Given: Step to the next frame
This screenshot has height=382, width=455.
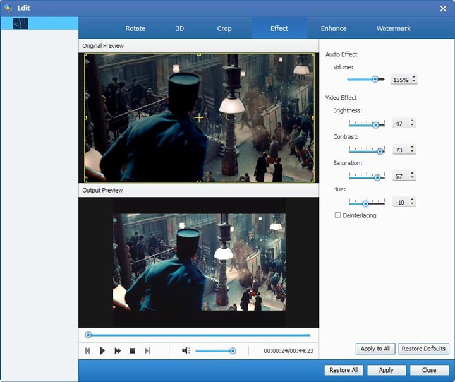Looking at the screenshot, I should [147, 350].
